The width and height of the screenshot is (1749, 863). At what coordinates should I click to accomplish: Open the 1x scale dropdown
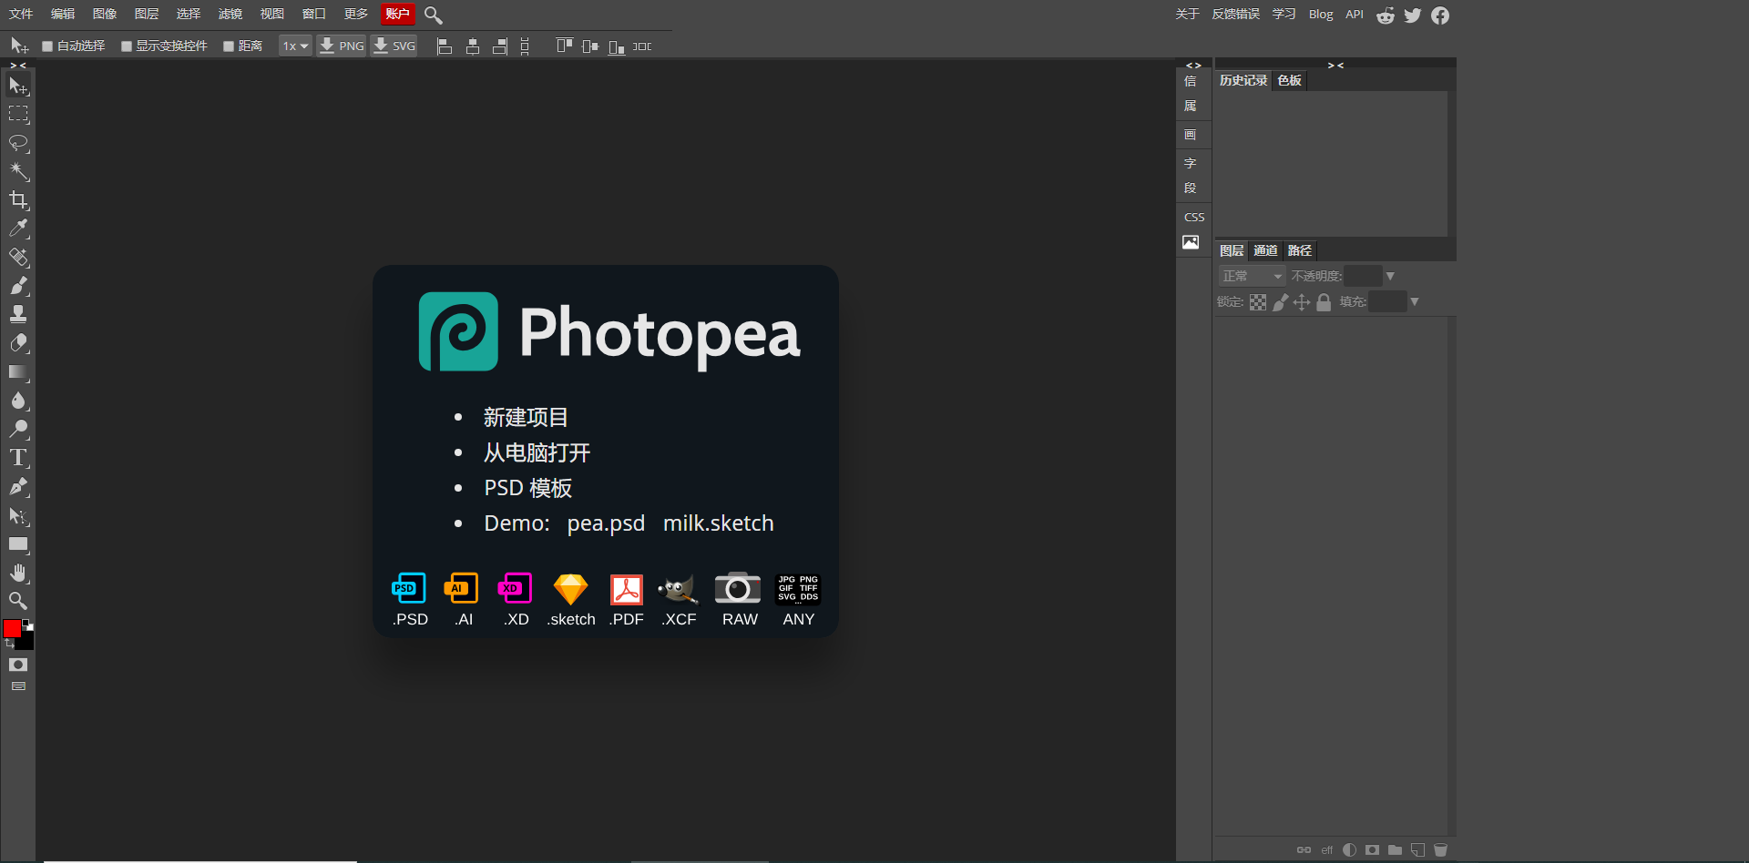pos(295,46)
